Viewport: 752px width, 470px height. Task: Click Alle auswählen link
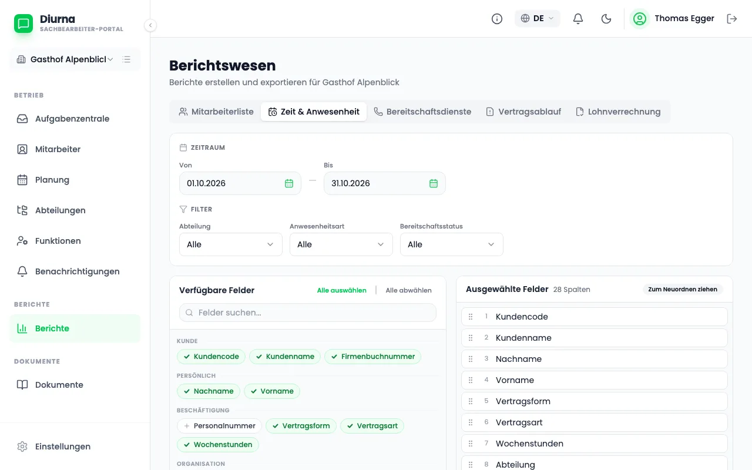coord(342,290)
